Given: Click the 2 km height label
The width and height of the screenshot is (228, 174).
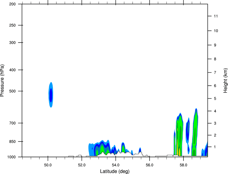Looking at the screenshot, I should 215,135.
